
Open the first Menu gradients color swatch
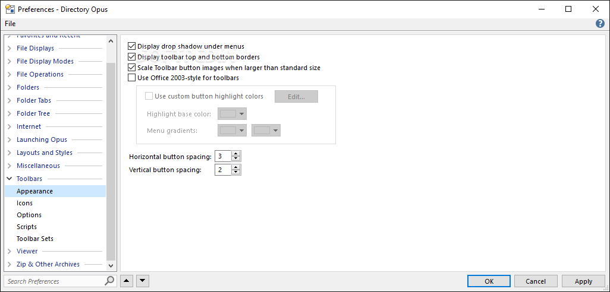coord(232,131)
